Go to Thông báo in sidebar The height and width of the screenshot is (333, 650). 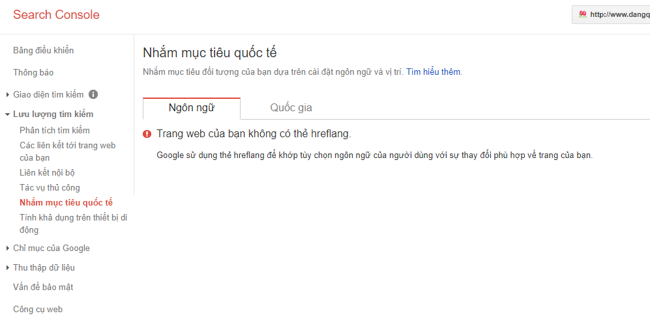[33, 73]
